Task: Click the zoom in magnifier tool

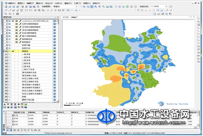Action: [84, 7]
